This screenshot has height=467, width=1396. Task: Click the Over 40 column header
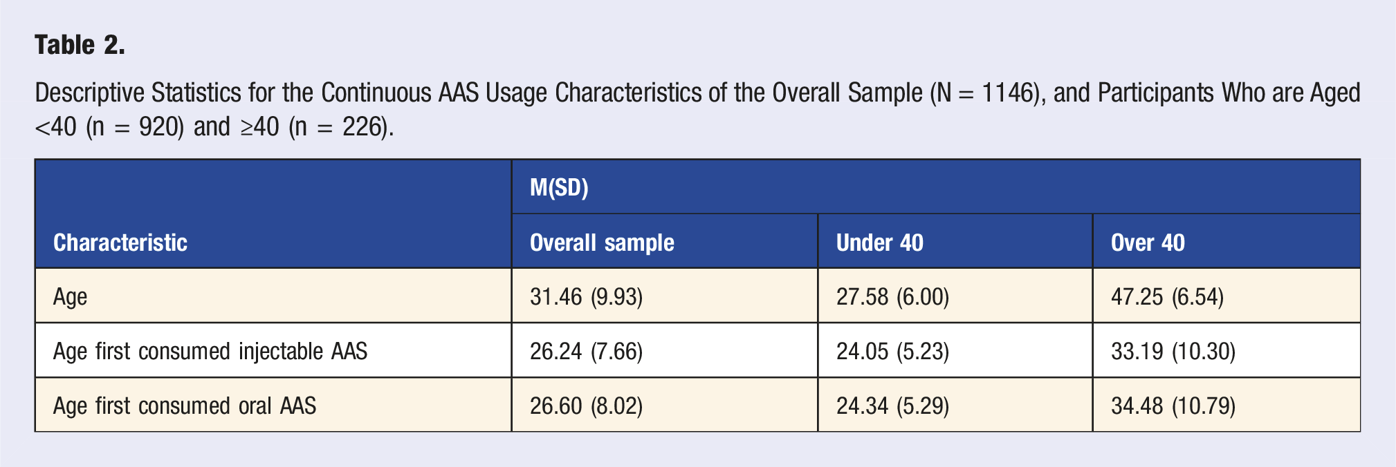click(x=1227, y=242)
